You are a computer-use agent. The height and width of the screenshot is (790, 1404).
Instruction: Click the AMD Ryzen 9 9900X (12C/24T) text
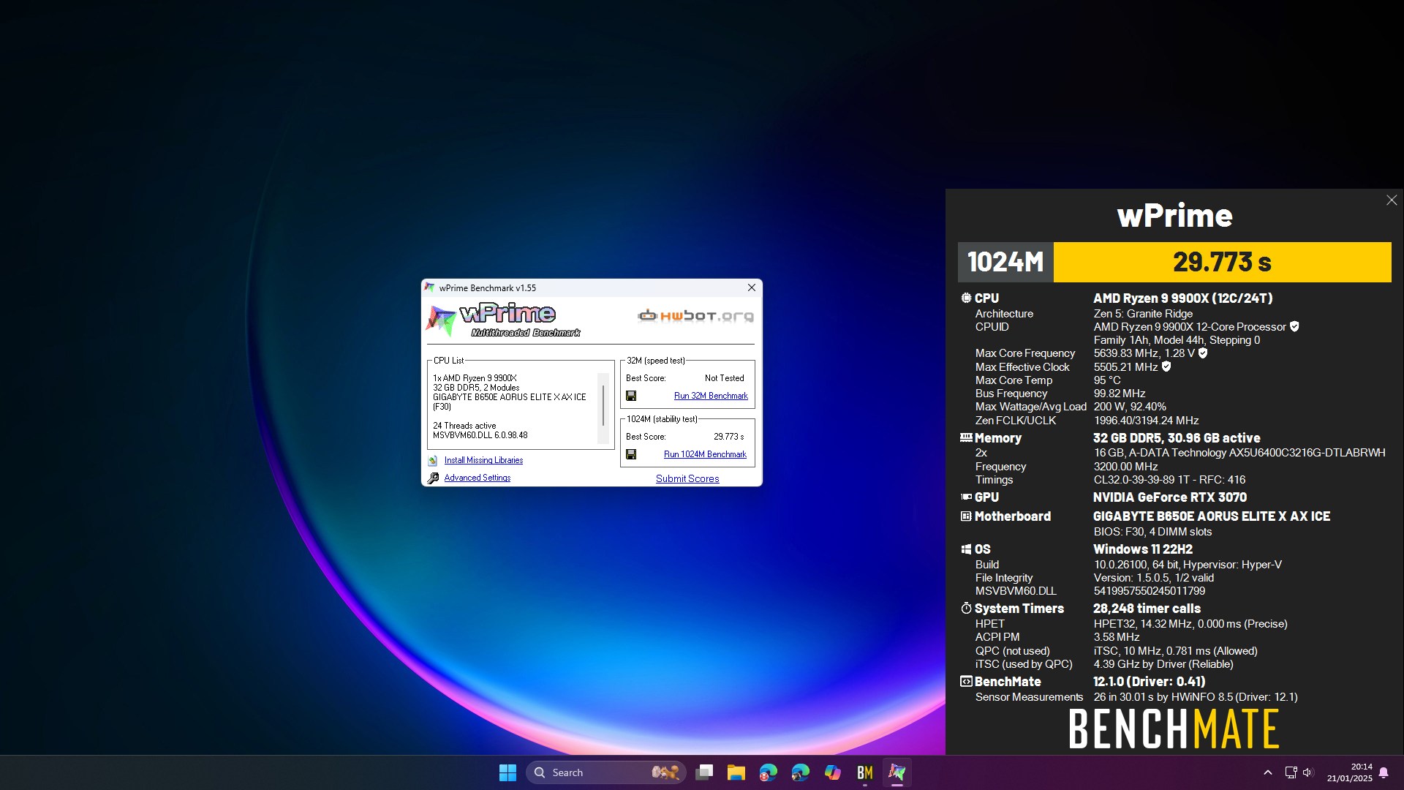[x=1183, y=298]
